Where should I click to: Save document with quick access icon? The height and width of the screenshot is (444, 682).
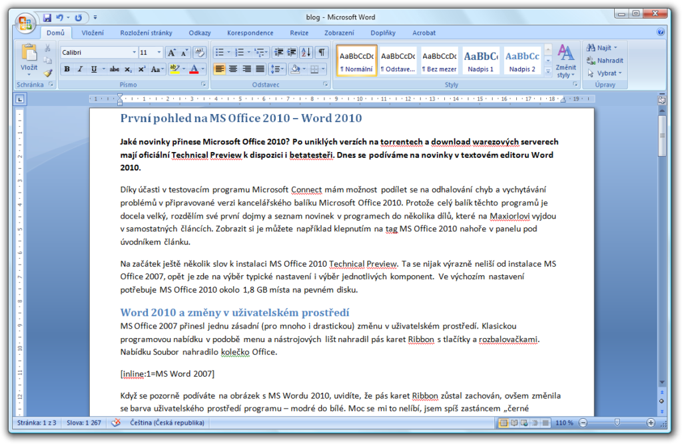[47, 17]
